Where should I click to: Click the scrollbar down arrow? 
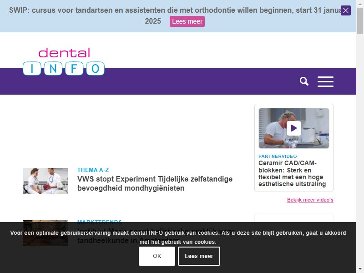(360, 269)
